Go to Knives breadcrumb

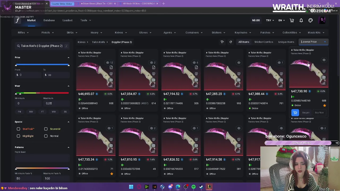click(x=82, y=42)
